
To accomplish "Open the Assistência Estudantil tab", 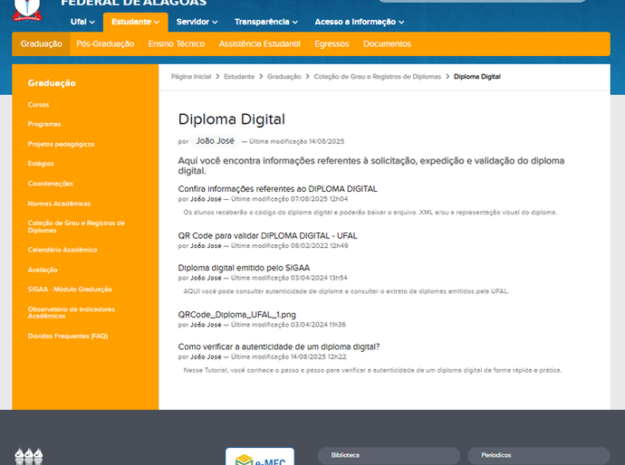I will (x=259, y=43).
